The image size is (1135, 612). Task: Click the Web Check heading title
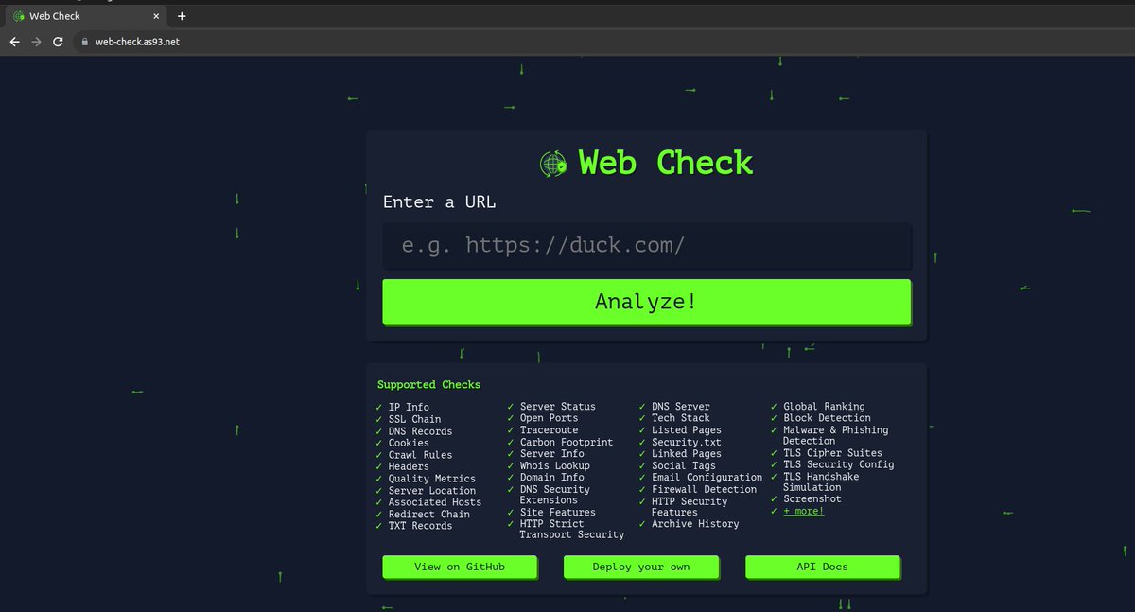pyautogui.click(x=666, y=163)
